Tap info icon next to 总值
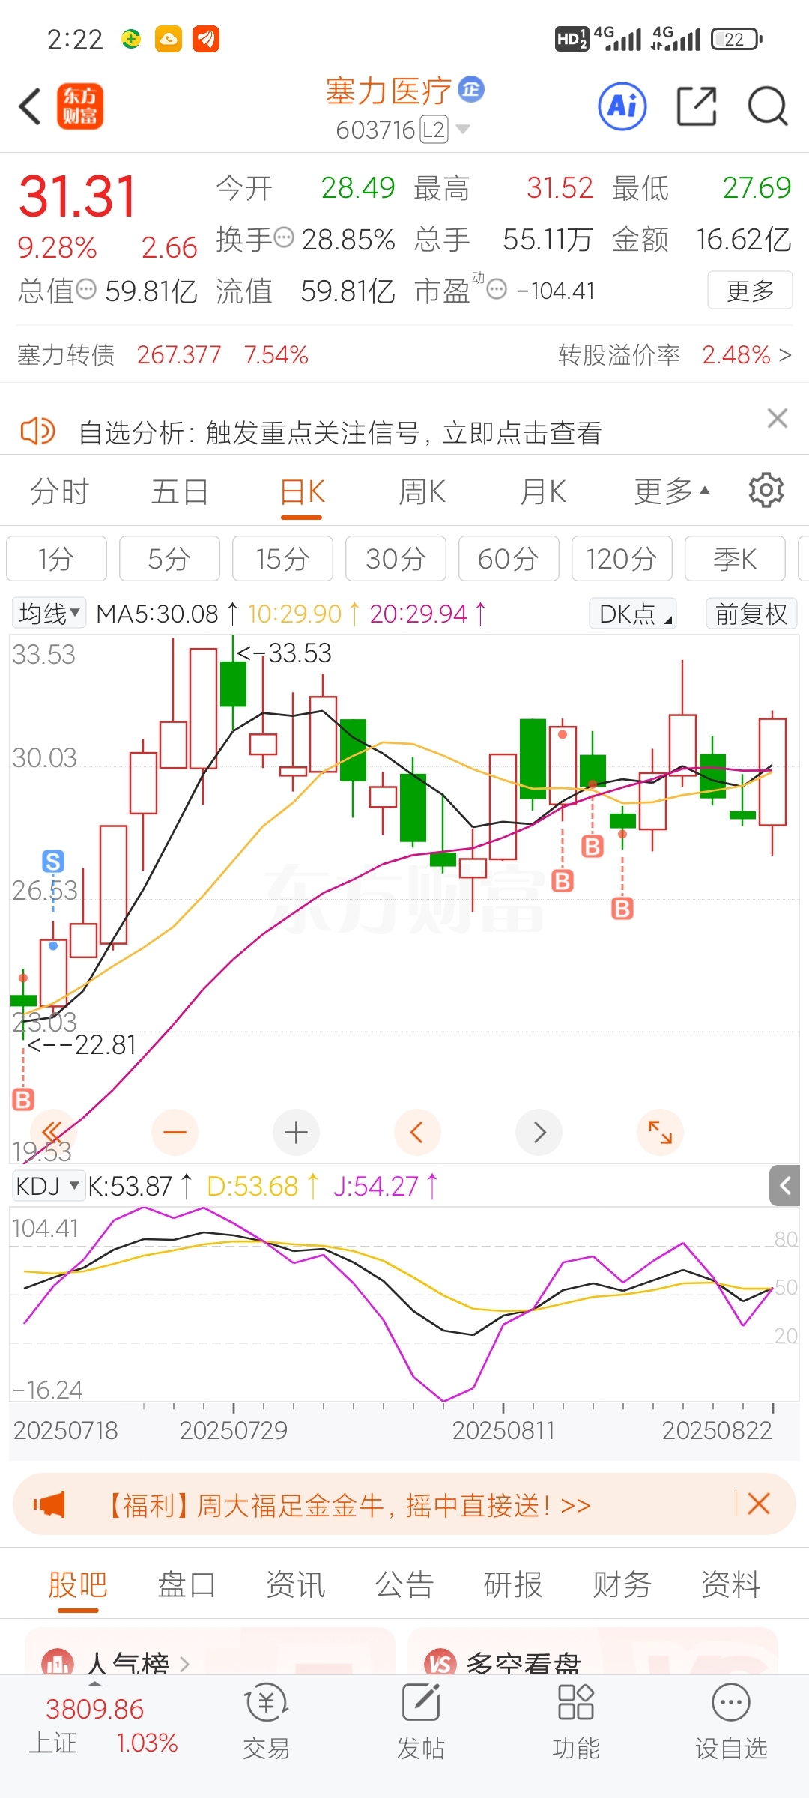Image resolution: width=809 pixels, height=1798 pixels. (87, 289)
